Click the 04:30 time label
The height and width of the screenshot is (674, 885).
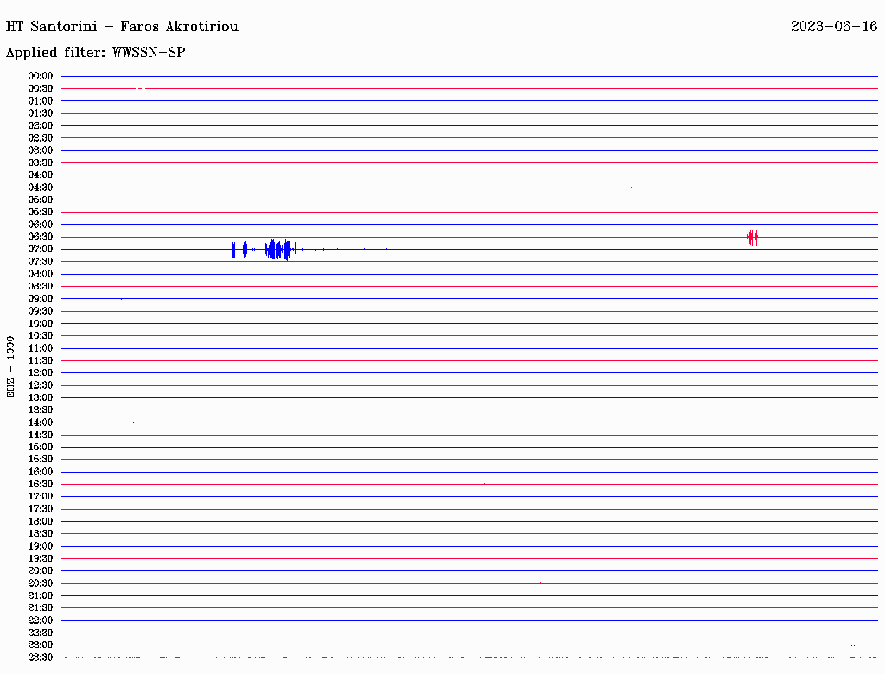coord(41,188)
